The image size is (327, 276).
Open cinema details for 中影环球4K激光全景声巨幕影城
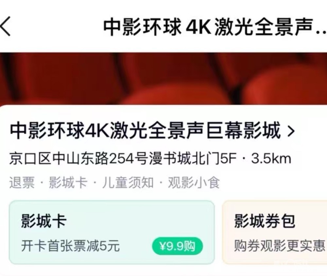tap(145, 131)
